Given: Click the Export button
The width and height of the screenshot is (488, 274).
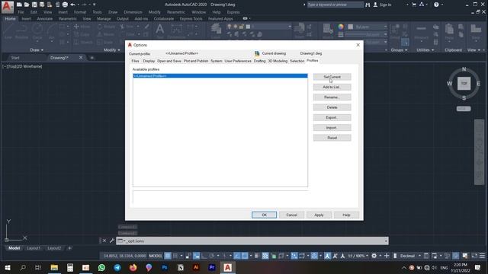Looking at the screenshot, I should tap(332, 117).
